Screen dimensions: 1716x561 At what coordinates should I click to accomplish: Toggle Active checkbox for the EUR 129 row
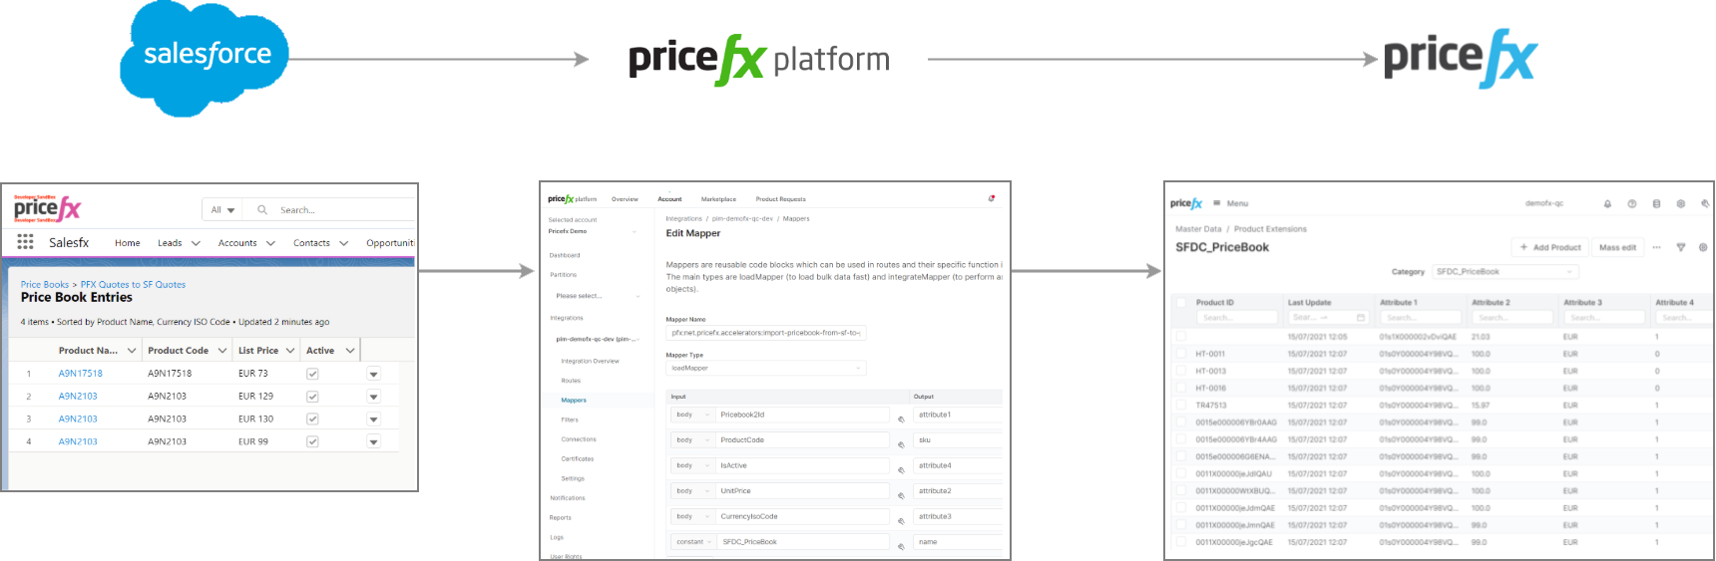[312, 397]
